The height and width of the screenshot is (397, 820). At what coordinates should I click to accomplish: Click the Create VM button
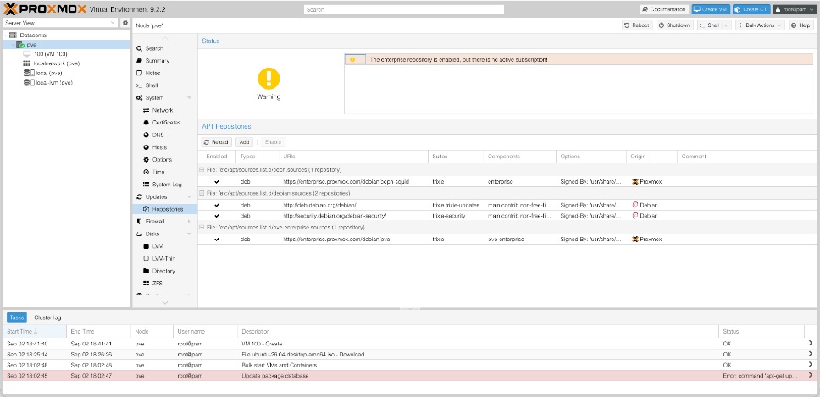point(711,9)
